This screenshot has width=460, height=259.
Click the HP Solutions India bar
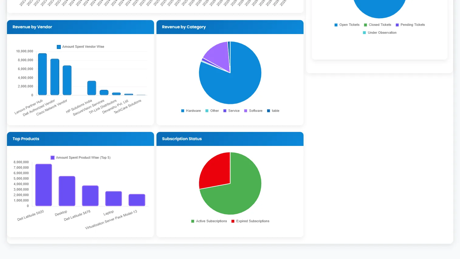pyautogui.click(x=92, y=88)
